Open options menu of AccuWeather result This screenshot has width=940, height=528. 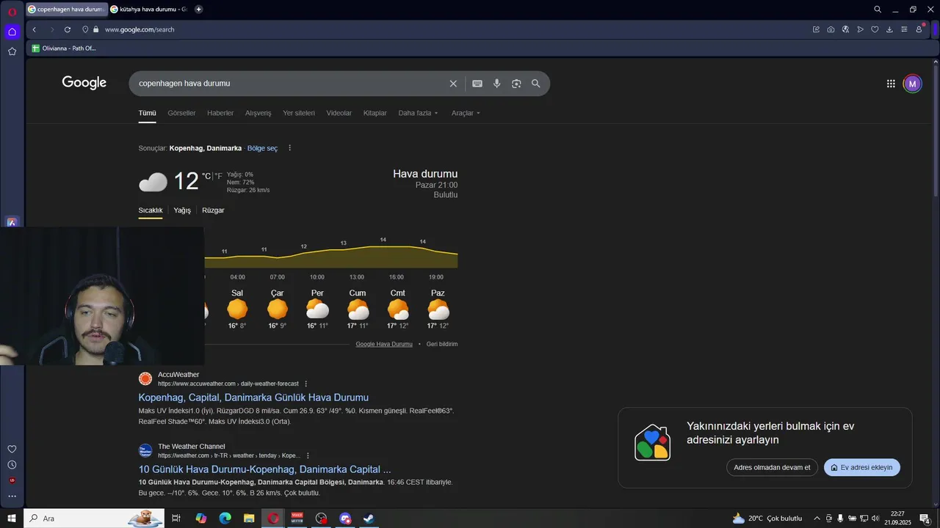click(x=306, y=384)
